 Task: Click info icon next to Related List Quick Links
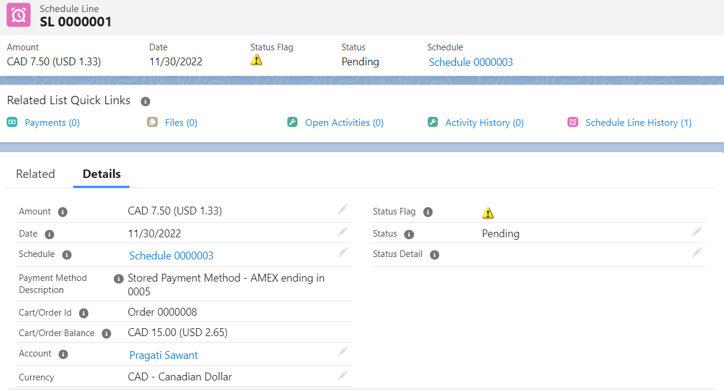(x=145, y=101)
